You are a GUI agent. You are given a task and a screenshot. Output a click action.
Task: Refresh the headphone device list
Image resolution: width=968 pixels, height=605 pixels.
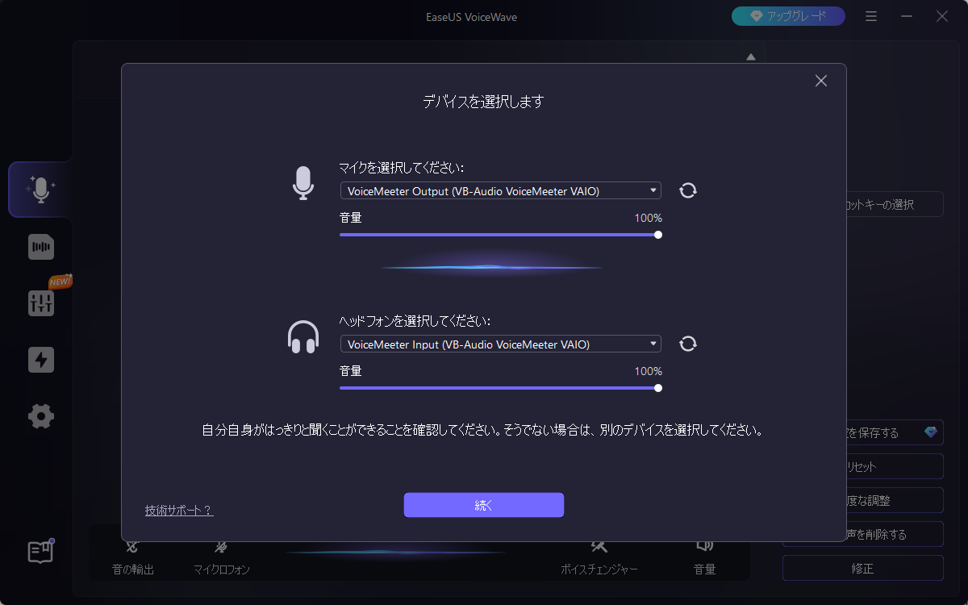[x=688, y=344]
